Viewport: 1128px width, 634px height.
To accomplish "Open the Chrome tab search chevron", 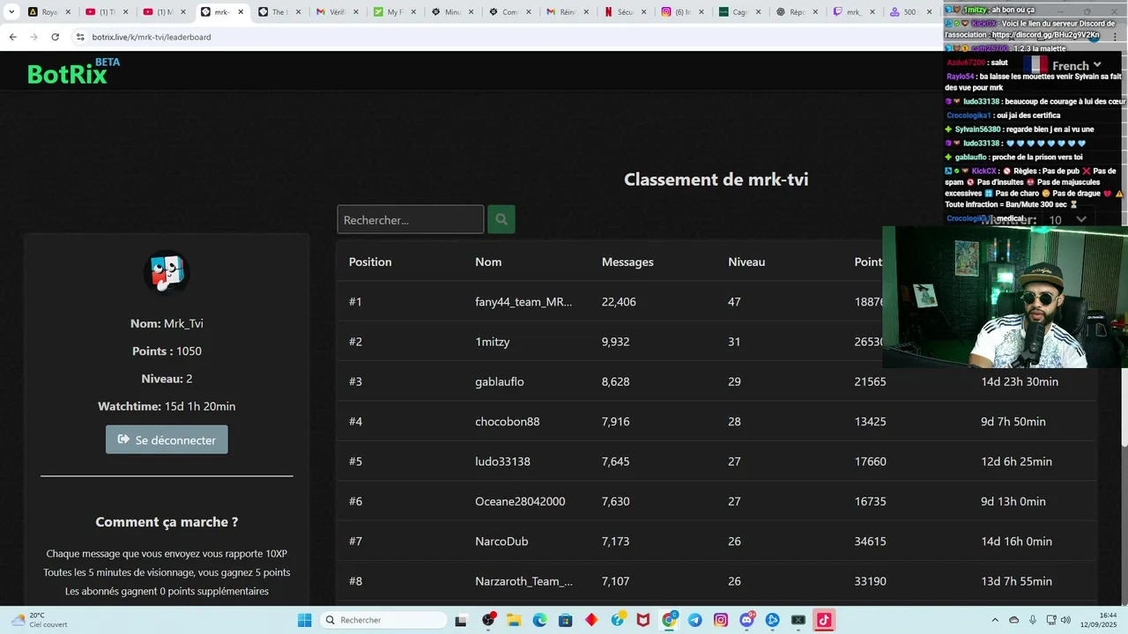I will pos(11,12).
